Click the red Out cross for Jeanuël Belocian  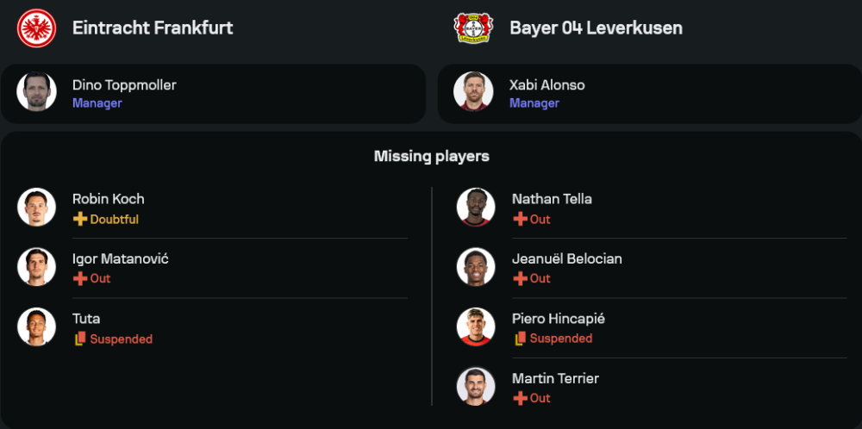[x=520, y=278]
